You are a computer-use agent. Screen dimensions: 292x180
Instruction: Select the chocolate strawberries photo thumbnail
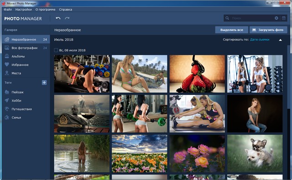click(197, 74)
